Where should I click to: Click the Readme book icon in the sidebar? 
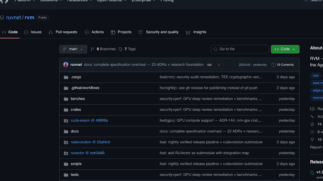tap(312, 109)
